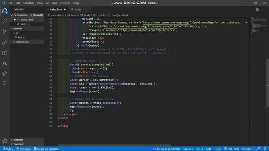Screen dimensions: 269x151
Task: Click the unsaved dot on index.html tab
Action: click(65, 9)
